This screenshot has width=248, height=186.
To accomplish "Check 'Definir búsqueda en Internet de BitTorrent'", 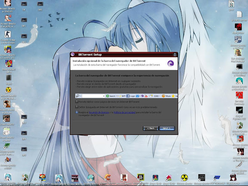I will coord(77,107).
